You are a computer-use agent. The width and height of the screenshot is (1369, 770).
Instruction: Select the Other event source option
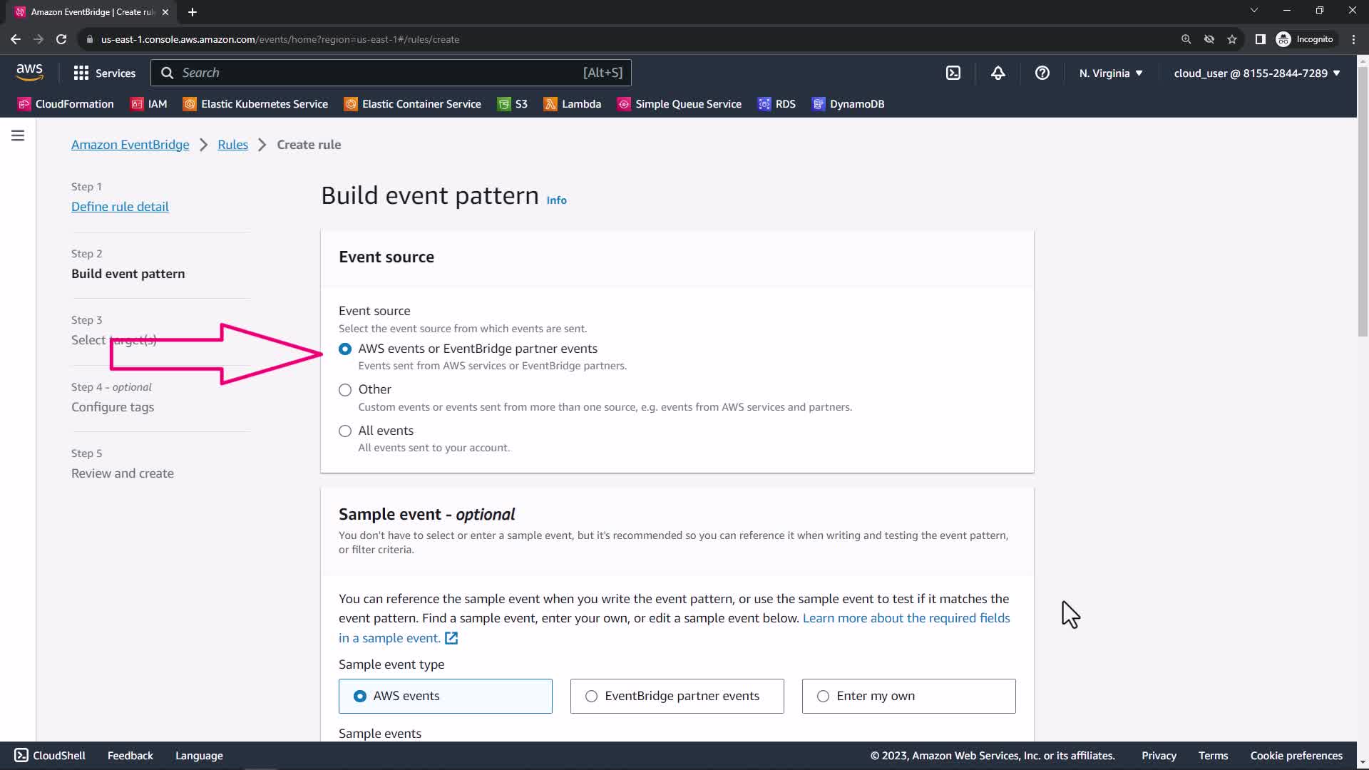click(x=345, y=390)
